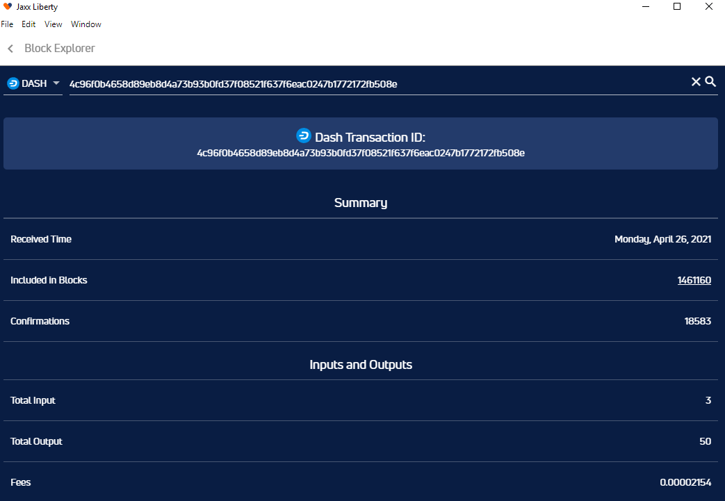Click the Block Explorer title
This screenshot has width=725, height=501.
60,48
